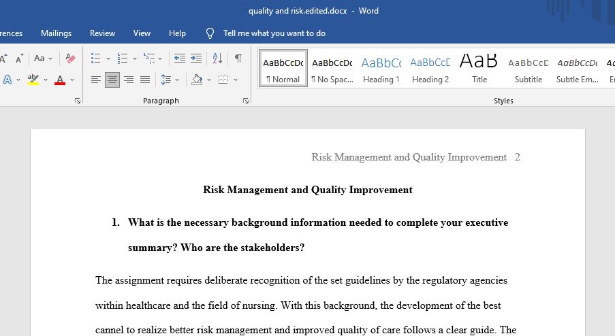Viewport: 615px width, 336px height.
Task: Click the Multilevel List icon
Action: pyautogui.click(x=149, y=58)
